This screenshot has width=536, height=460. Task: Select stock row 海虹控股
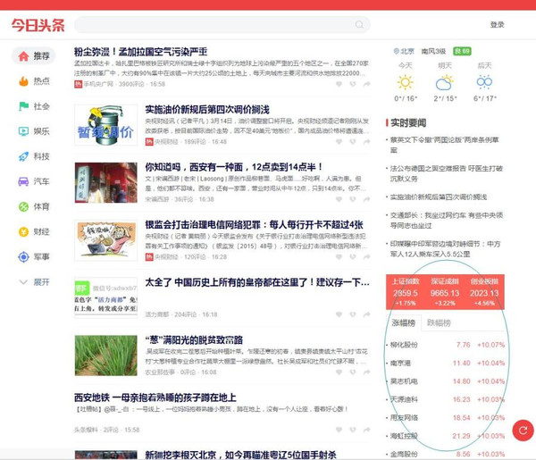tap(446, 436)
